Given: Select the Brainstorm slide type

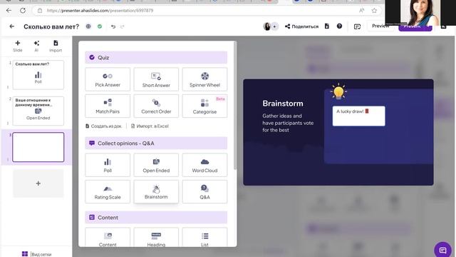Looking at the screenshot, I should pyautogui.click(x=156, y=192).
